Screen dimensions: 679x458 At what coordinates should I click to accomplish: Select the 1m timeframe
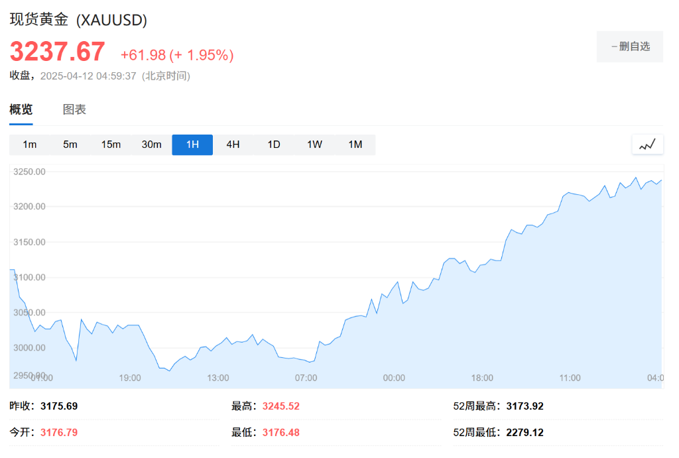coord(30,144)
